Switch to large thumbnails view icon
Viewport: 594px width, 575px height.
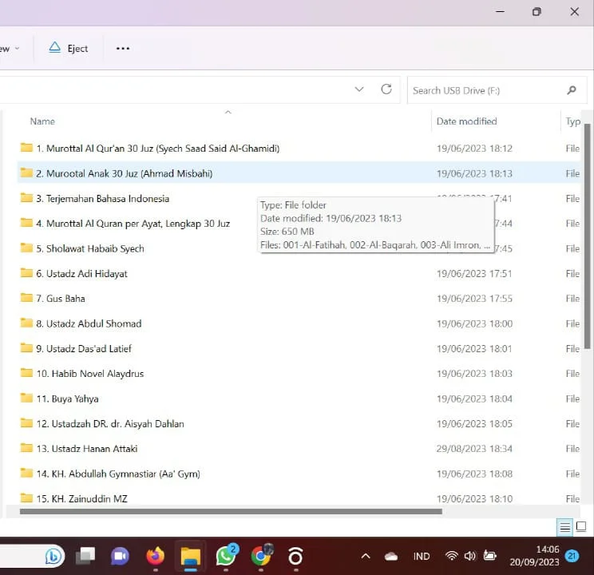point(580,526)
